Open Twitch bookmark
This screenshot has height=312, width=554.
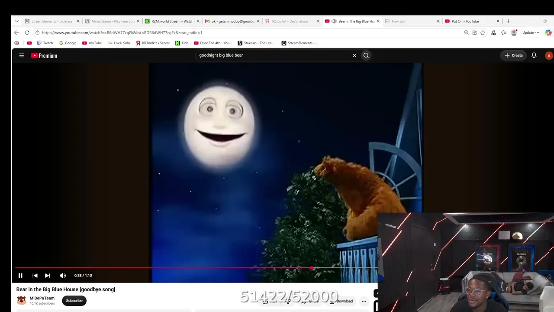tap(45, 43)
